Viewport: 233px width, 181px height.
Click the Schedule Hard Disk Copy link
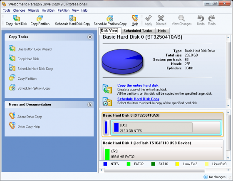(x=138, y=99)
